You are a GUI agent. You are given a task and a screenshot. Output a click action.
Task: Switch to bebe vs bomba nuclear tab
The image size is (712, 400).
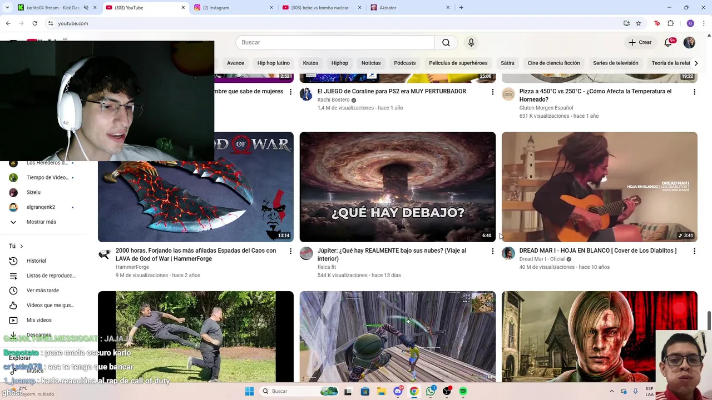coord(322,8)
